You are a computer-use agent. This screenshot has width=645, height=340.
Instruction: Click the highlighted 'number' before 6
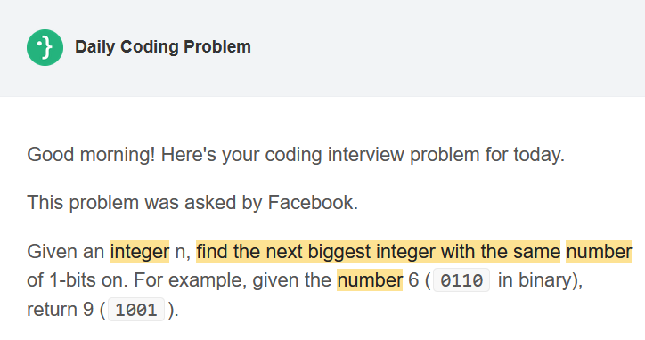(370, 280)
